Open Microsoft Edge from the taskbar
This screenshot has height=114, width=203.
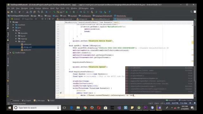[x=71, y=108]
